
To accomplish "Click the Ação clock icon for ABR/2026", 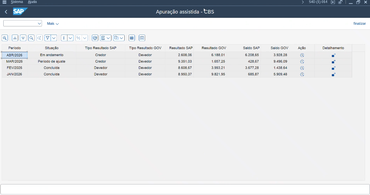I will click(302, 55).
